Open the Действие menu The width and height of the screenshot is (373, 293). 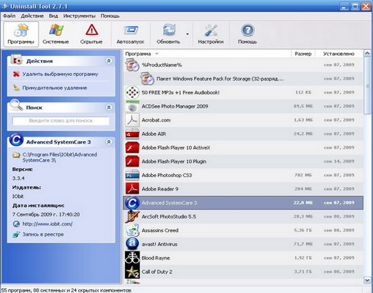(x=32, y=16)
